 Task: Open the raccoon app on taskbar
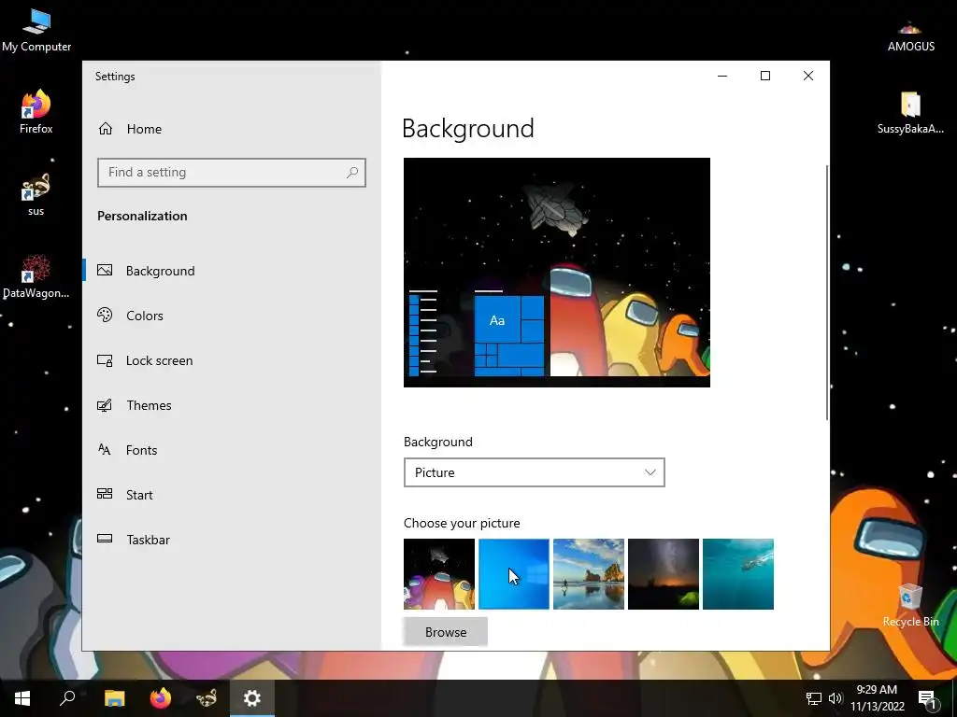[x=207, y=698]
